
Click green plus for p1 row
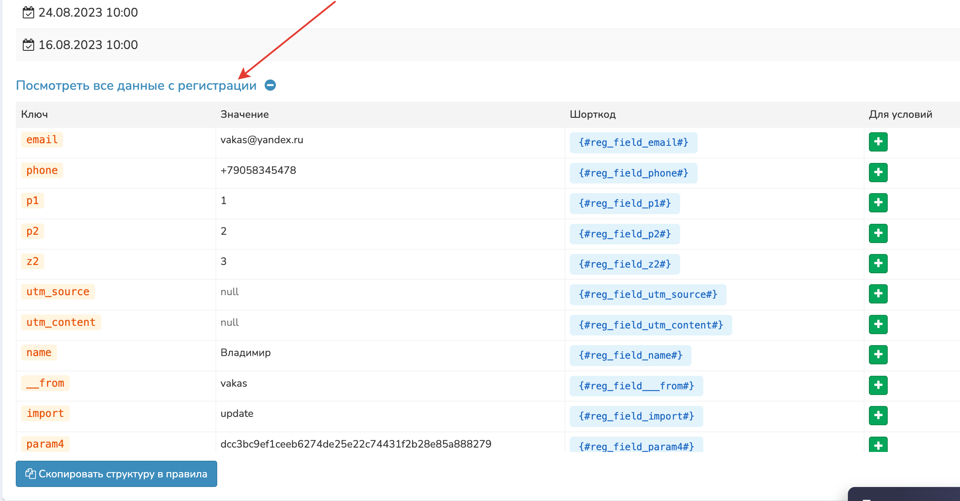tap(878, 203)
